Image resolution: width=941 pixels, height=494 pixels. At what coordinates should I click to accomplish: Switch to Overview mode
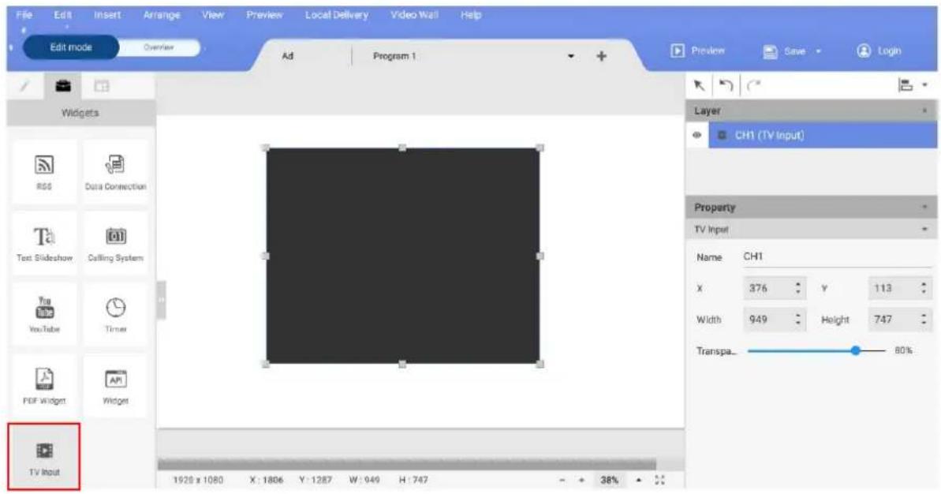pyautogui.click(x=159, y=47)
